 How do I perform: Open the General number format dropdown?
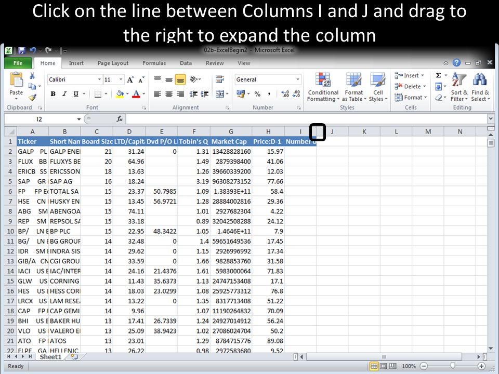pos(297,79)
